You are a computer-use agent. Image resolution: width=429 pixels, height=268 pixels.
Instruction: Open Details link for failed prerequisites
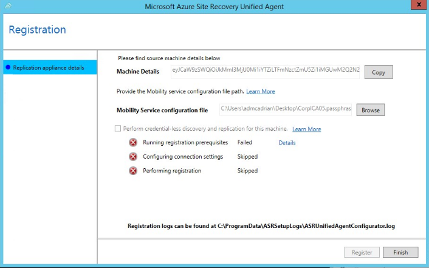click(x=287, y=143)
